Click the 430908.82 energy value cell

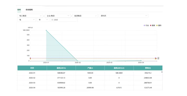click(61, 83)
